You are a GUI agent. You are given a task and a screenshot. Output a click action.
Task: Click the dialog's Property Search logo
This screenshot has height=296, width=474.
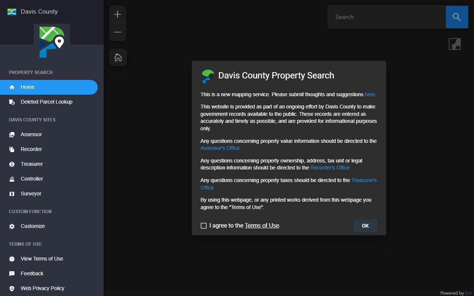coord(208,76)
